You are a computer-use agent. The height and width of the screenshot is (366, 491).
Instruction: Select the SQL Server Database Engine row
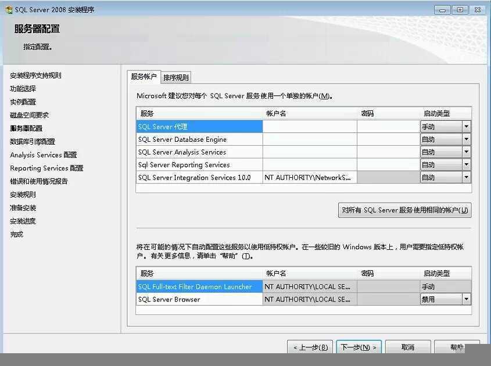coord(199,139)
